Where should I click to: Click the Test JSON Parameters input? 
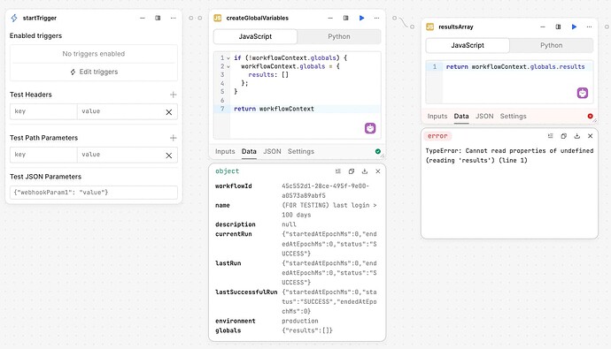tap(94, 193)
